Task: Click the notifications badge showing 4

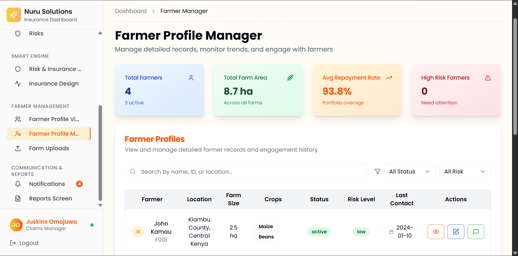Action: tap(79, 184)
